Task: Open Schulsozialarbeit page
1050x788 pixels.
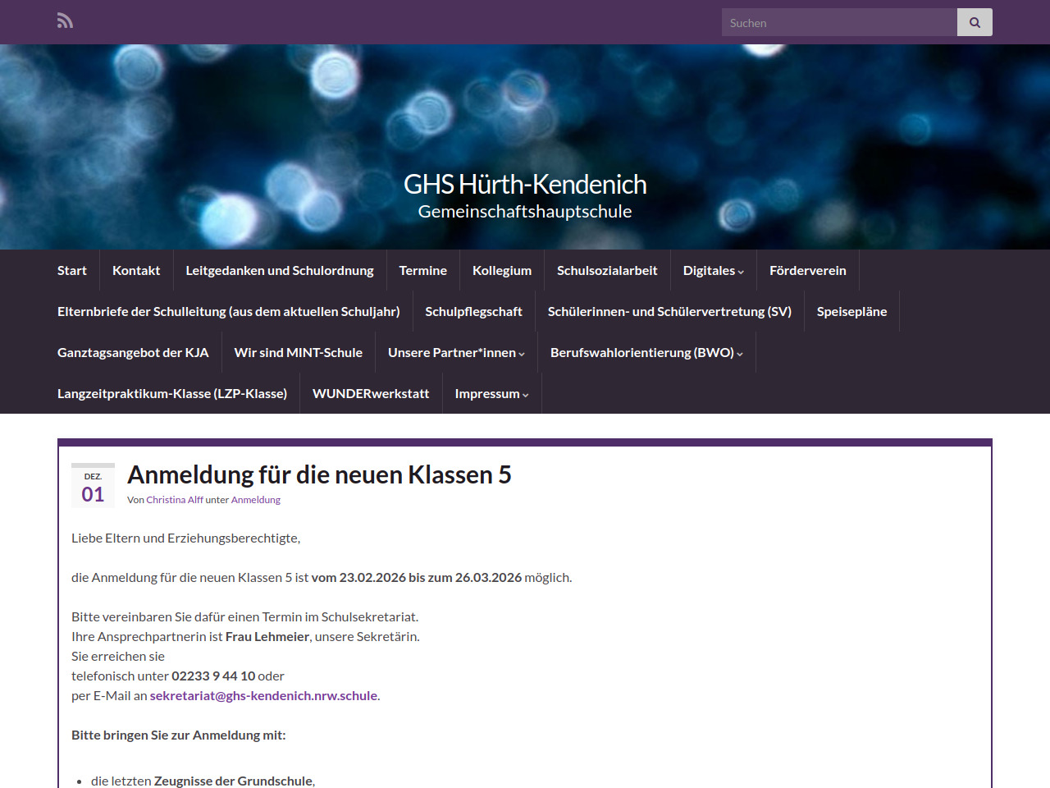Action: click(607, 271)
